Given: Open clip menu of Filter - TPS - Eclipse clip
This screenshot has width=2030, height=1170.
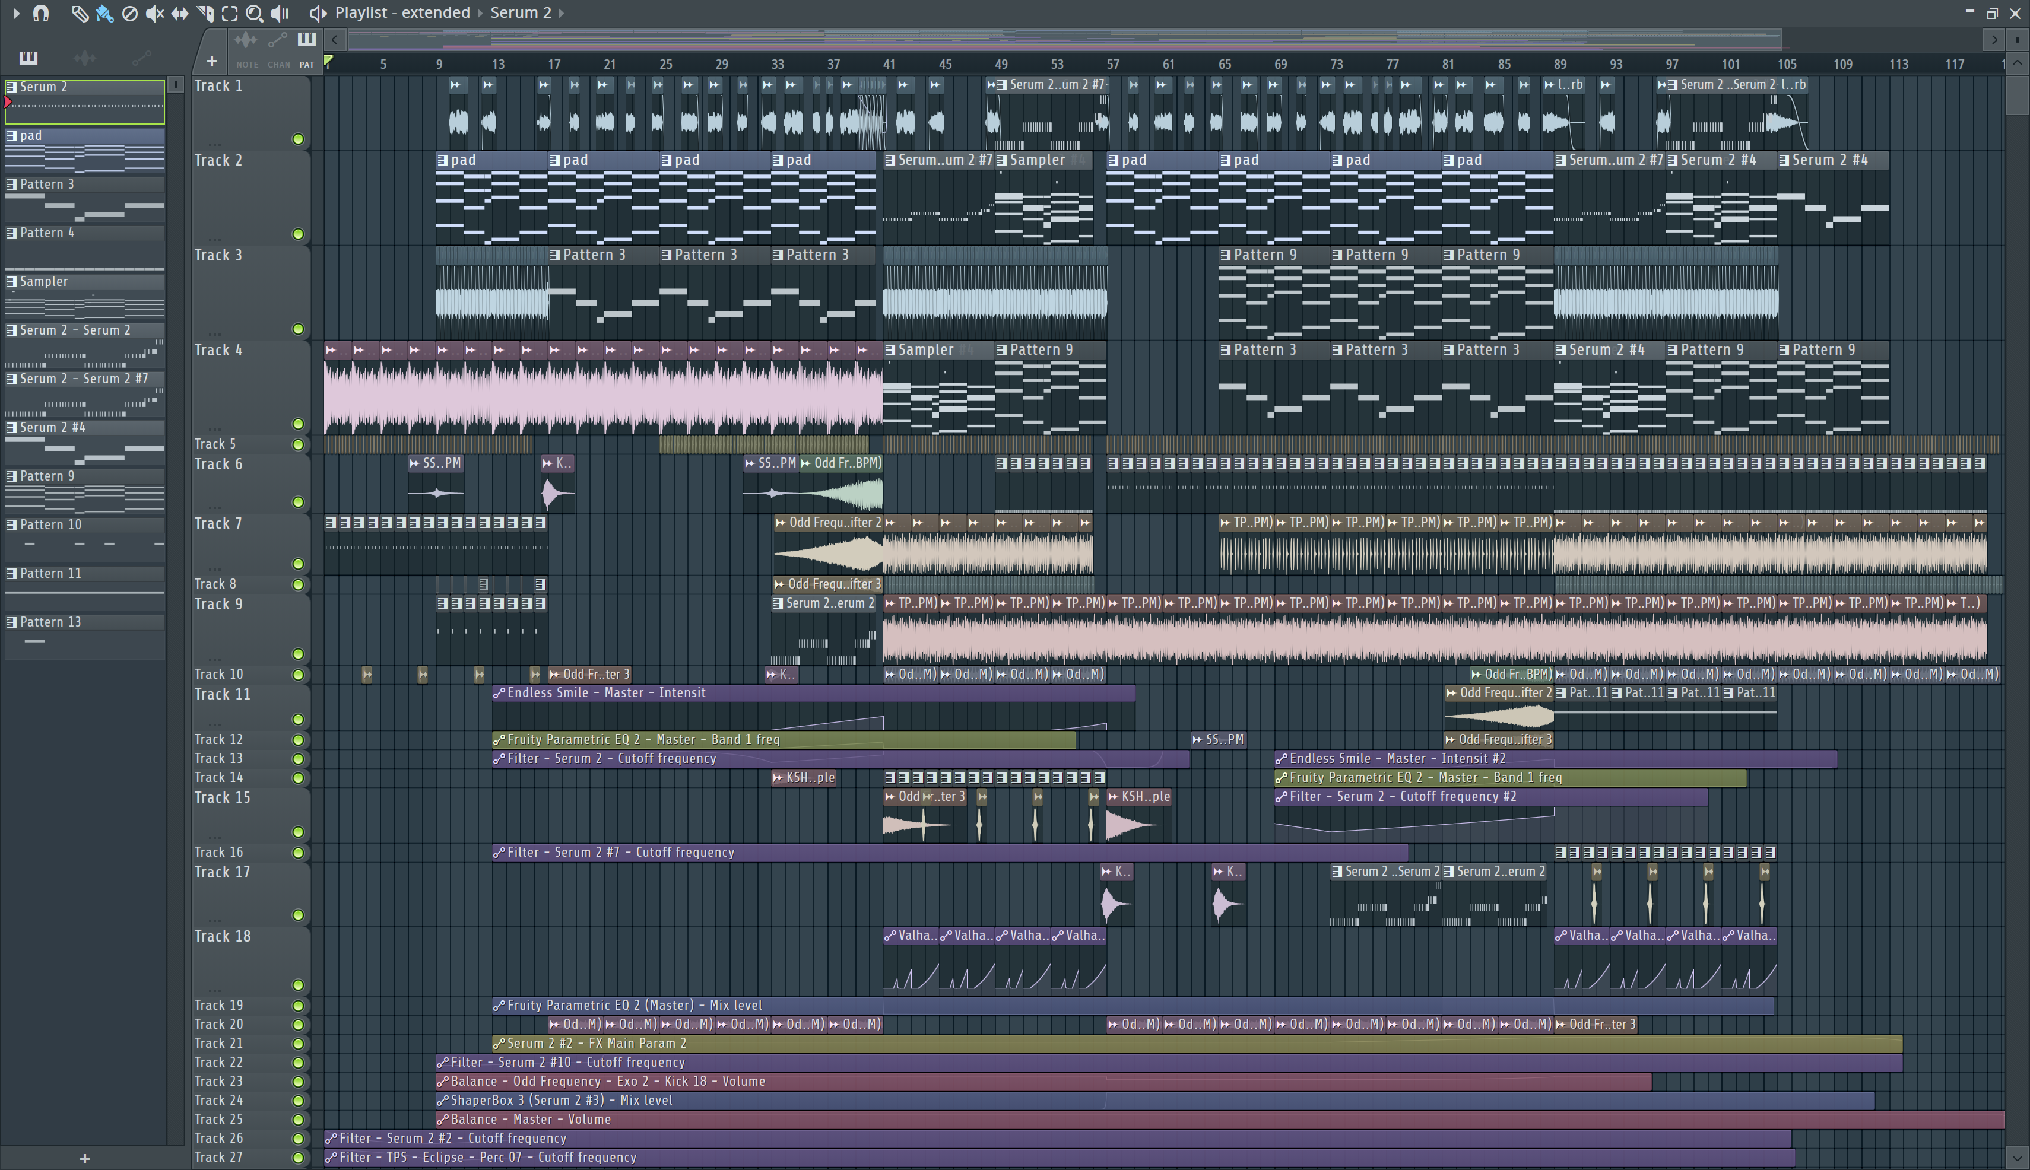Looking at the screenshot, I should coord(331,1157).
